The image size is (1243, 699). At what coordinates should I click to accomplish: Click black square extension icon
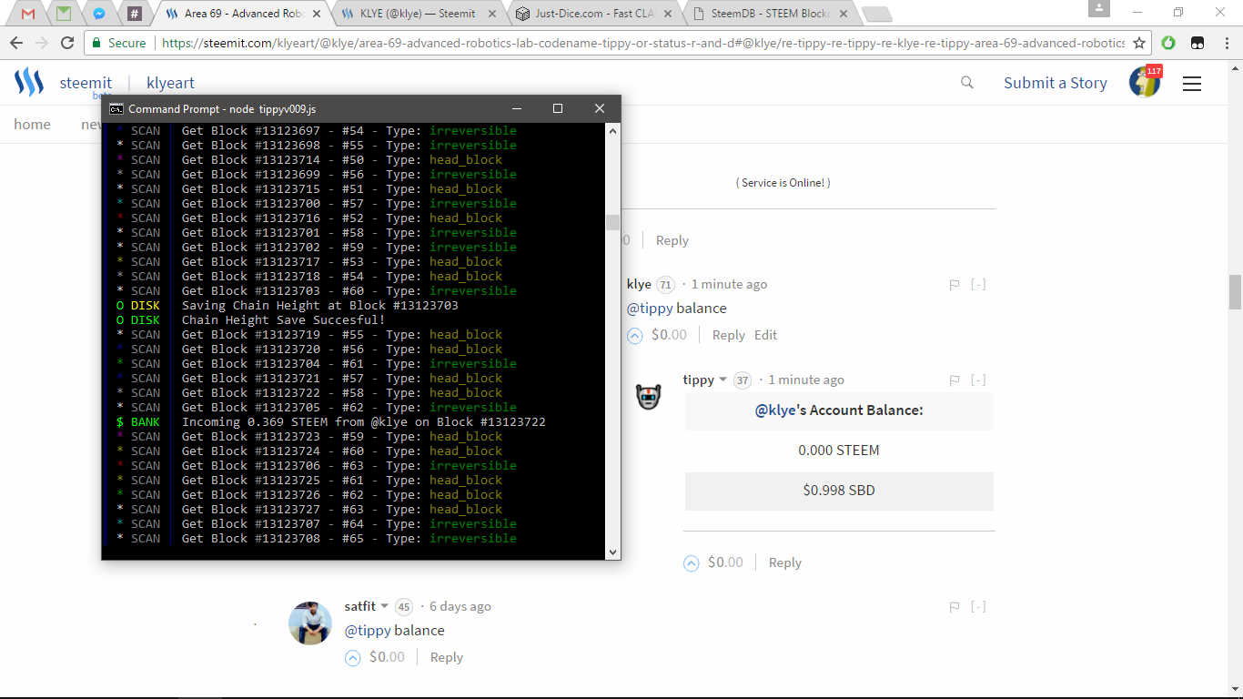pyautogui.click(x=1198, y=43)
